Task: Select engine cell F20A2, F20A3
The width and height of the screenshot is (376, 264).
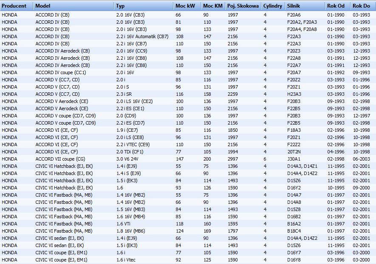Action: click(x=302, y=22)
